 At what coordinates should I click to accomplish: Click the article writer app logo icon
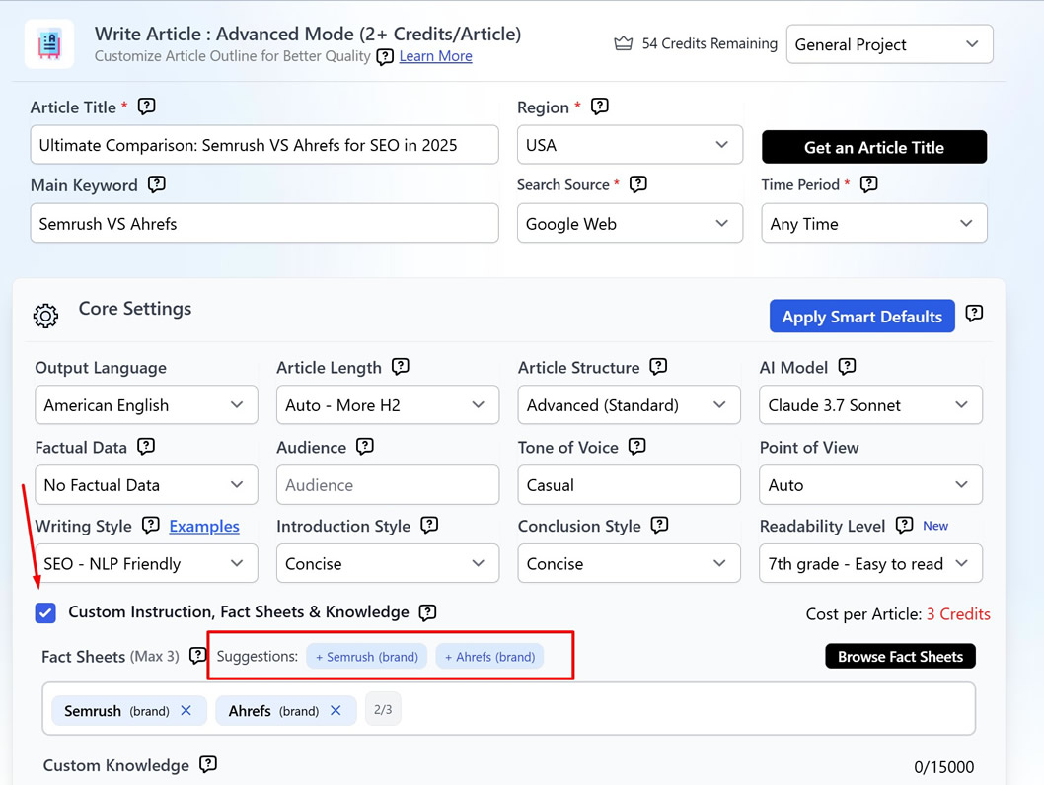click(49, 44)
